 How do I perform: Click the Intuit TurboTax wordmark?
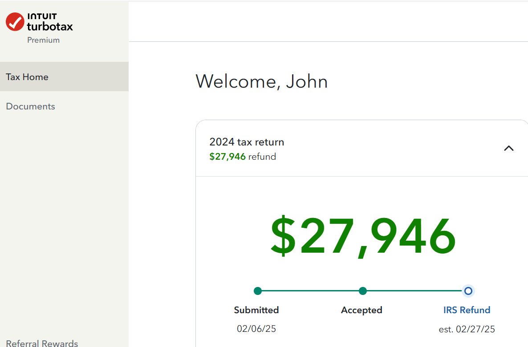[x=50, y=22]
